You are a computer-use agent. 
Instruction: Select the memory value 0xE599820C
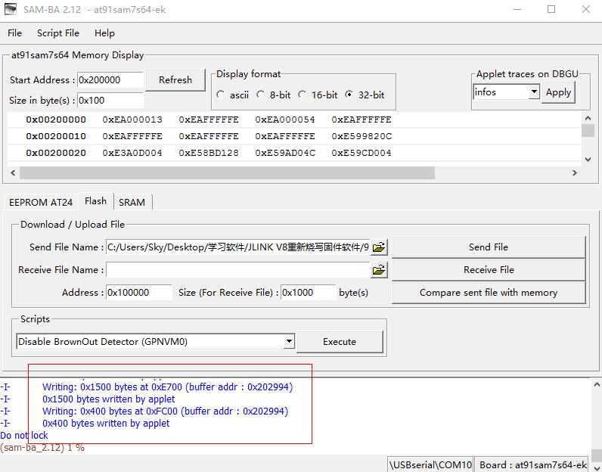[x=362, y=136]
